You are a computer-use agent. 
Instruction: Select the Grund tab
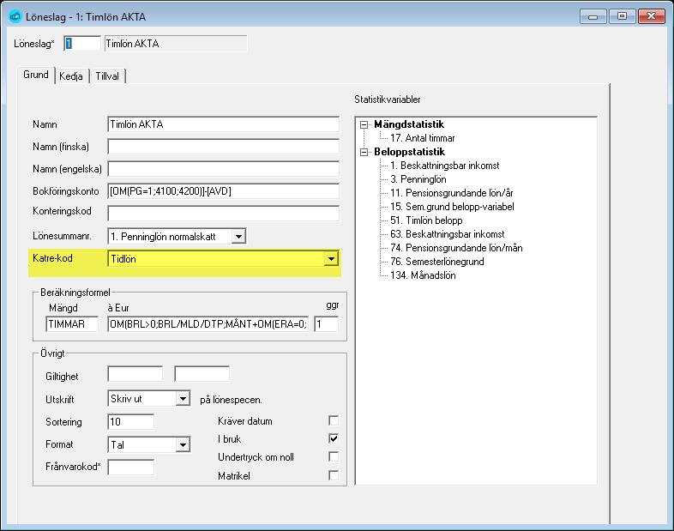point(36,75)
